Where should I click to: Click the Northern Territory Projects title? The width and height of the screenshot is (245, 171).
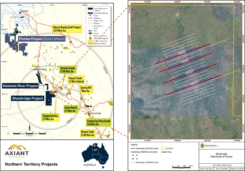(31, 164)
